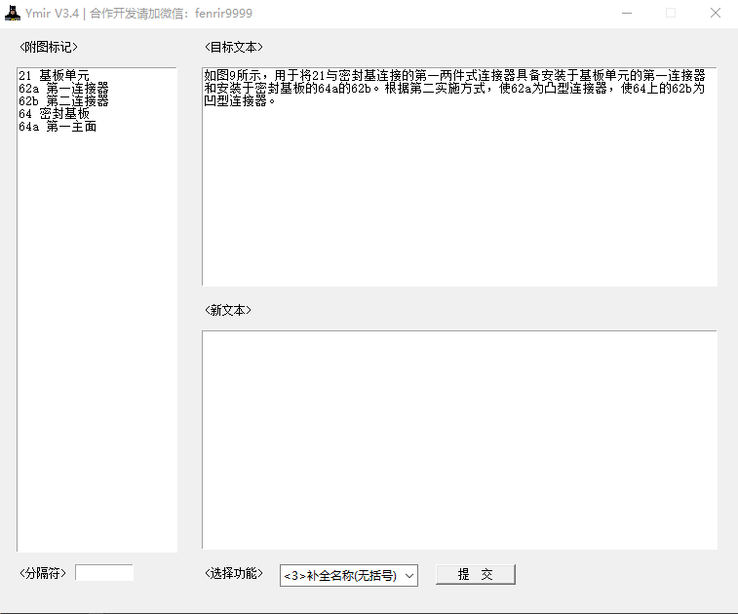The height and width of the screenshot is (614, 738).
Task: Click the 〈选择功能〉 label
Action: (233, 573)
